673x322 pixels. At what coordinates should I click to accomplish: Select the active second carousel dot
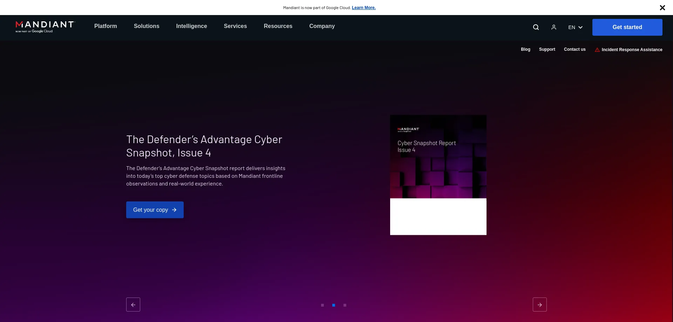click(x=334, y=305)
